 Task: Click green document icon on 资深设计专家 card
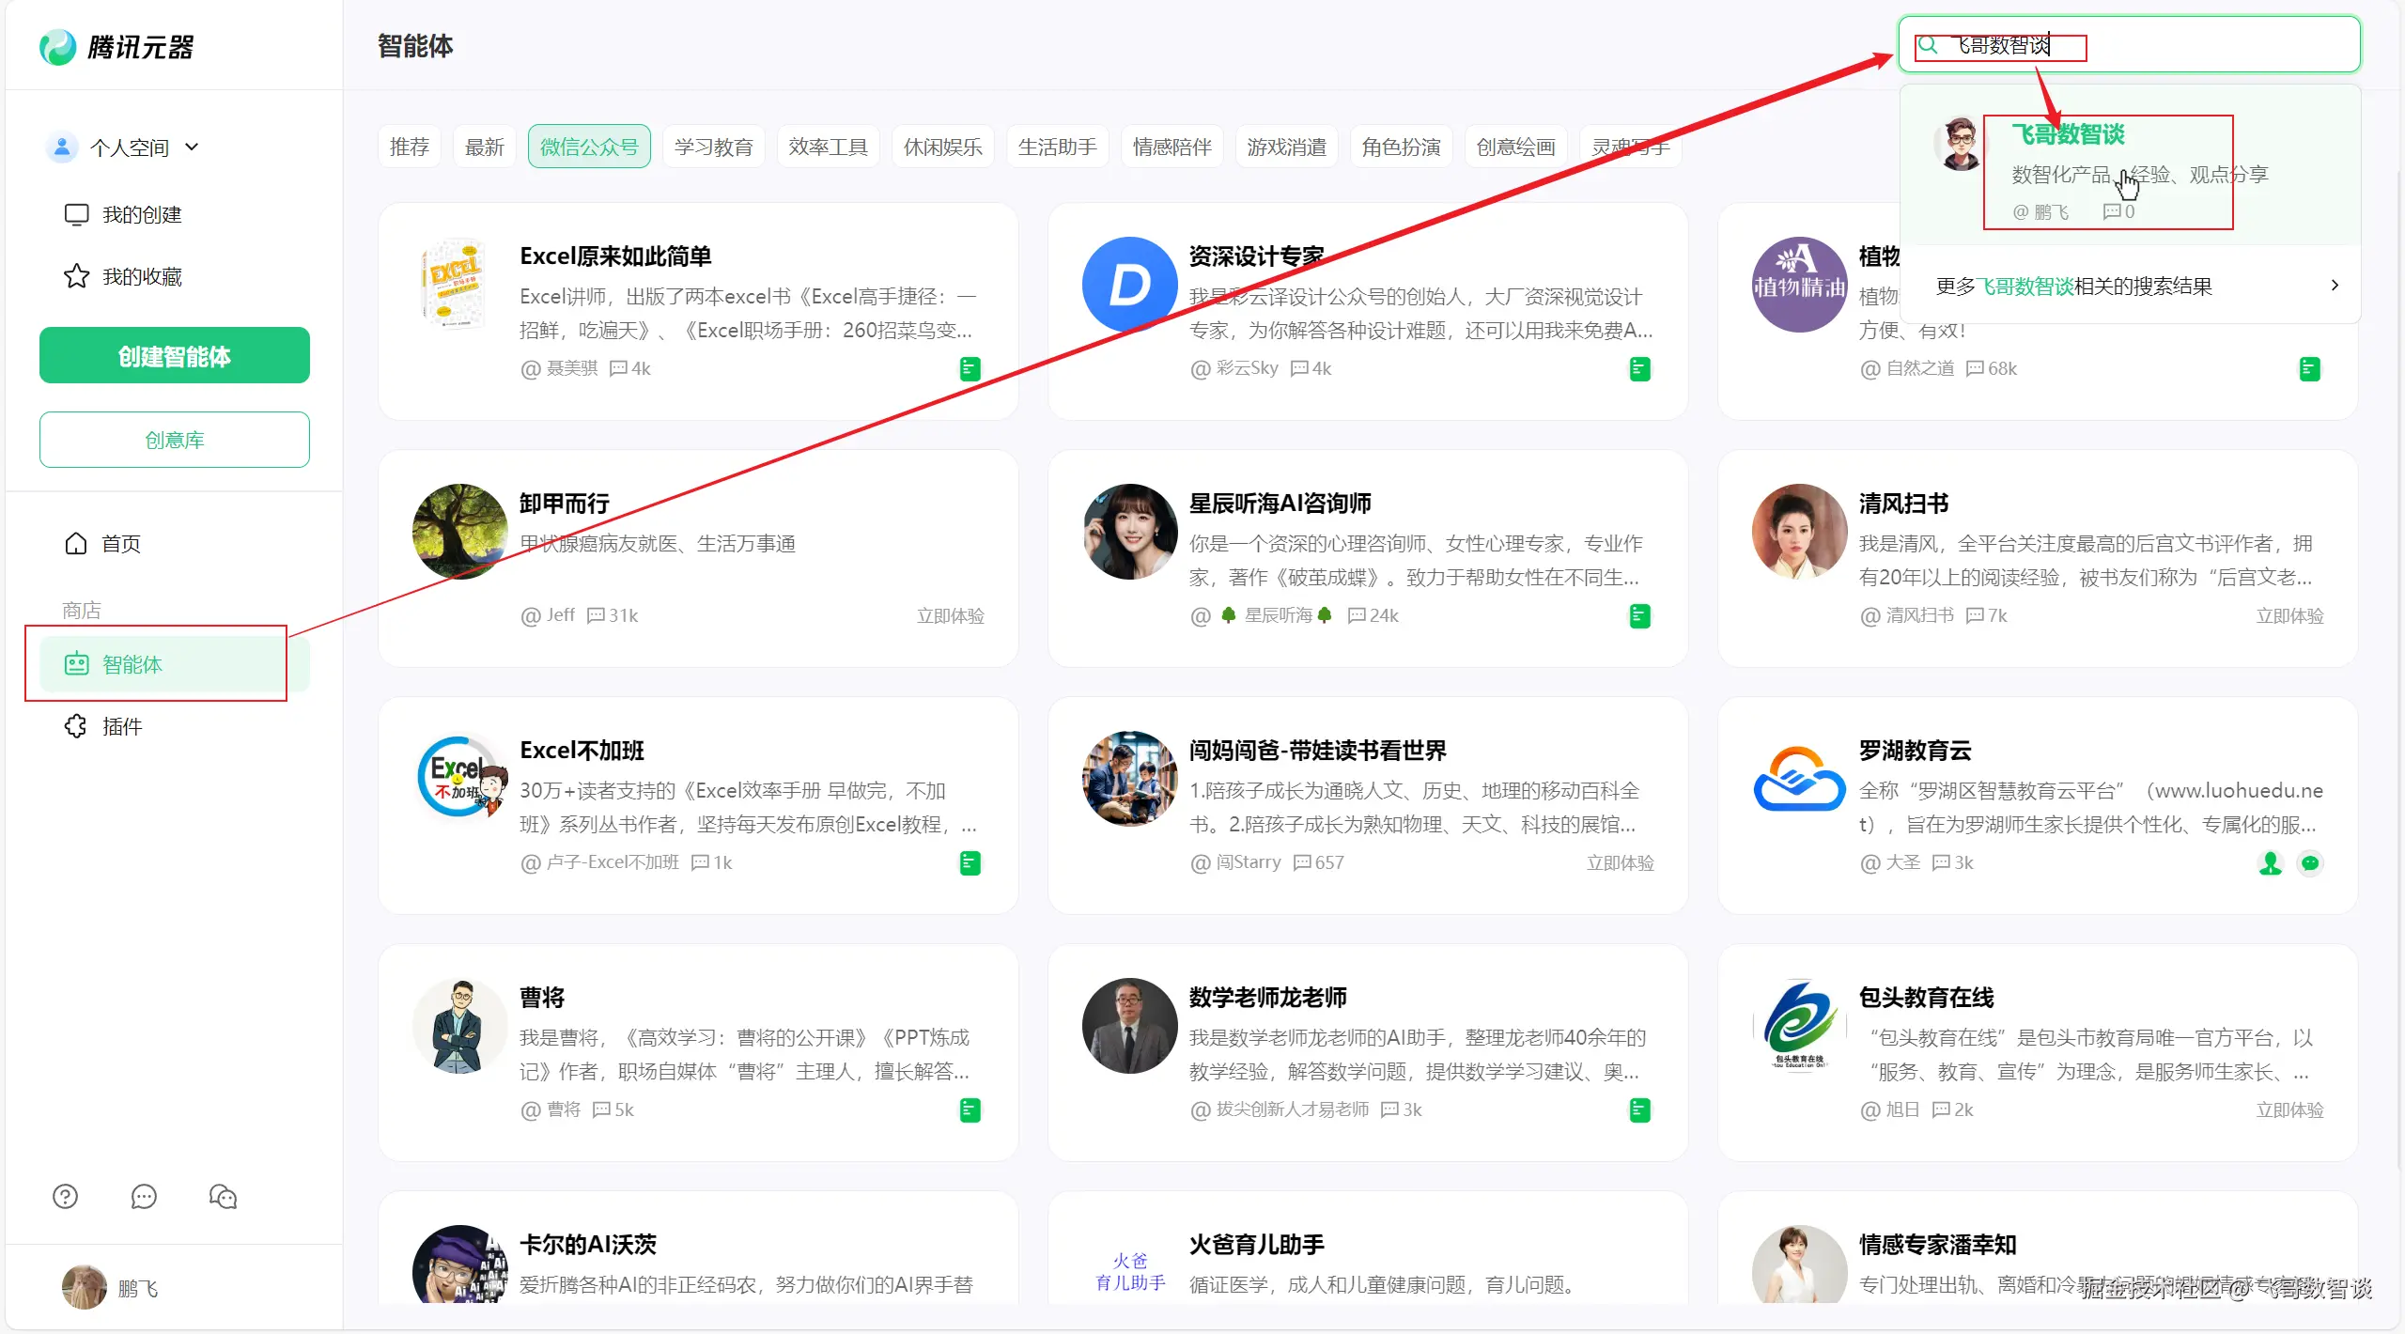[x=1639, y=369]
